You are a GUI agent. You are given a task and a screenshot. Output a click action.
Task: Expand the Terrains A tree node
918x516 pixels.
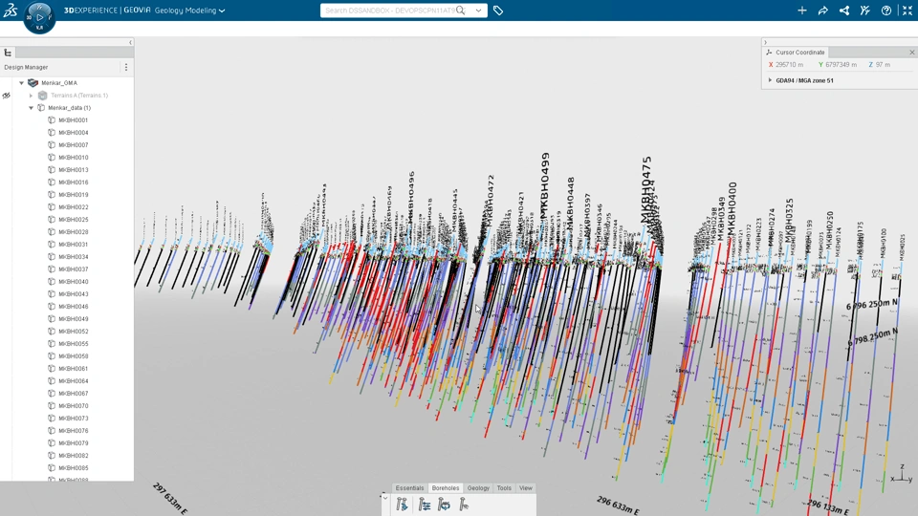pyautogui.click(x=31, y=96)
